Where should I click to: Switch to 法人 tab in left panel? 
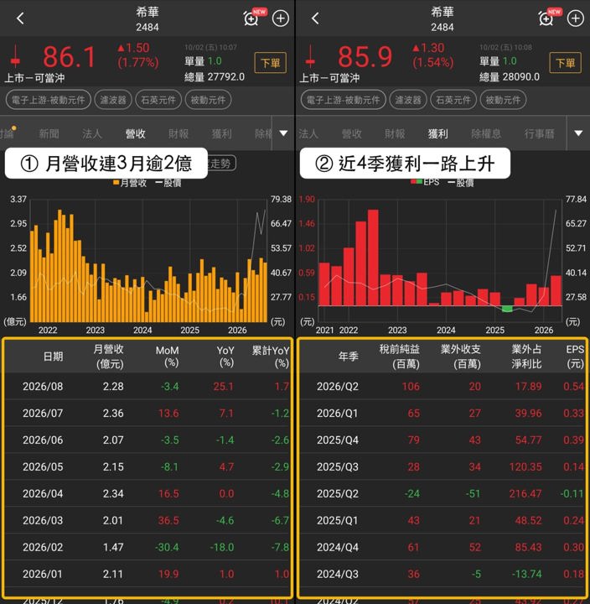click(x=92, y=133)
